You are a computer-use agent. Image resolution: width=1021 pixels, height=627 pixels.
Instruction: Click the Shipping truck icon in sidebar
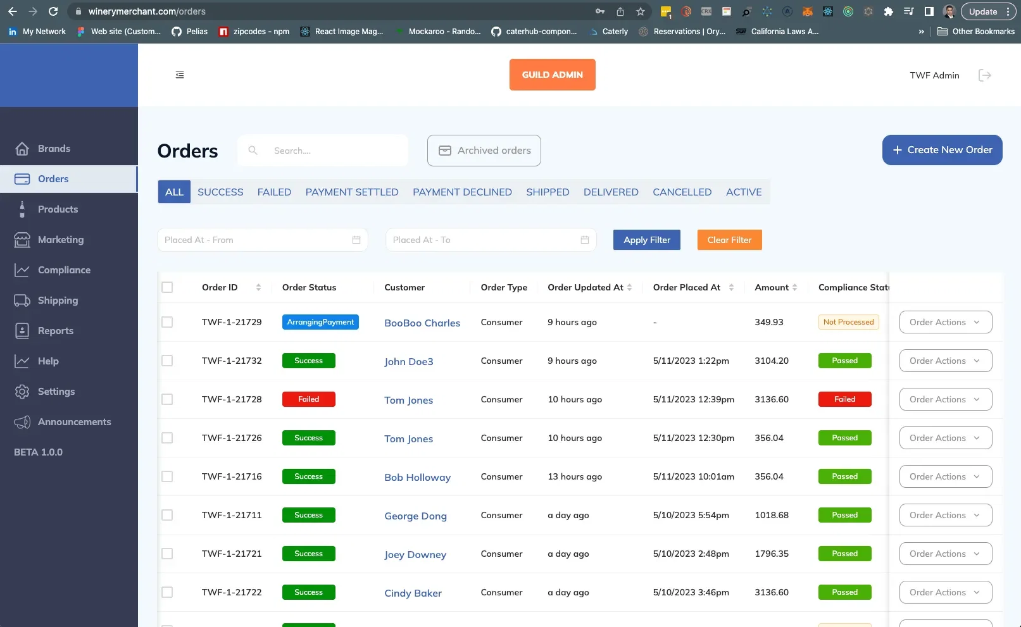pos(22,300)
